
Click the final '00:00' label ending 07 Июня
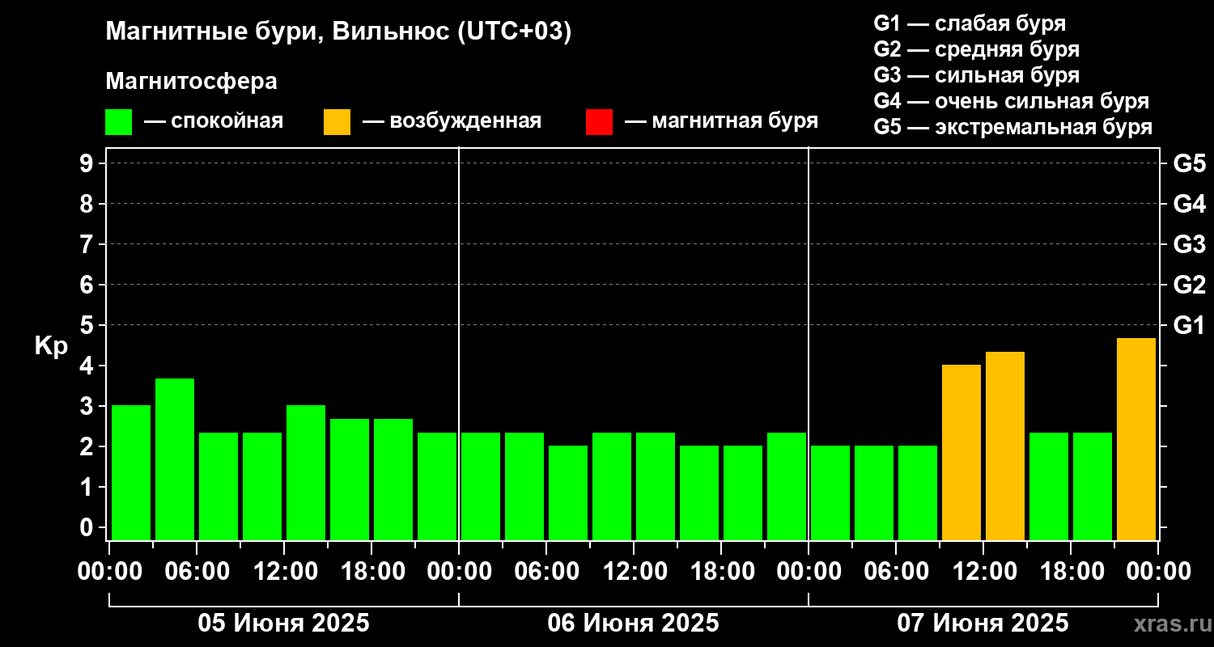tap(1158, 572)
